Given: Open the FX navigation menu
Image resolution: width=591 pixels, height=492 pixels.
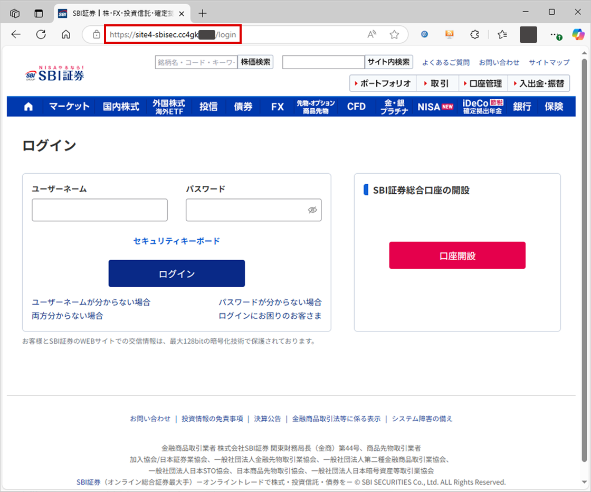Looking at the screenshot, I should coord(278,107).
